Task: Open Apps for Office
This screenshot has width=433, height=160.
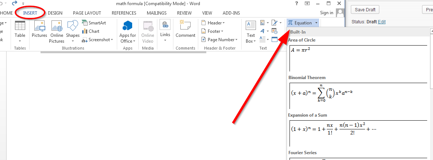Action: [x=127, y=31]
